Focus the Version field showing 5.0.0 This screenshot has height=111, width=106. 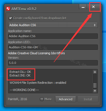pyautogui.click(x=53, y=63)
